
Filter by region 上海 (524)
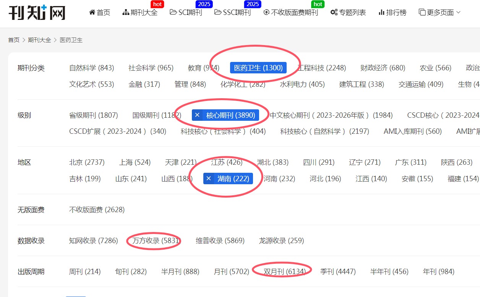point(135,162)
